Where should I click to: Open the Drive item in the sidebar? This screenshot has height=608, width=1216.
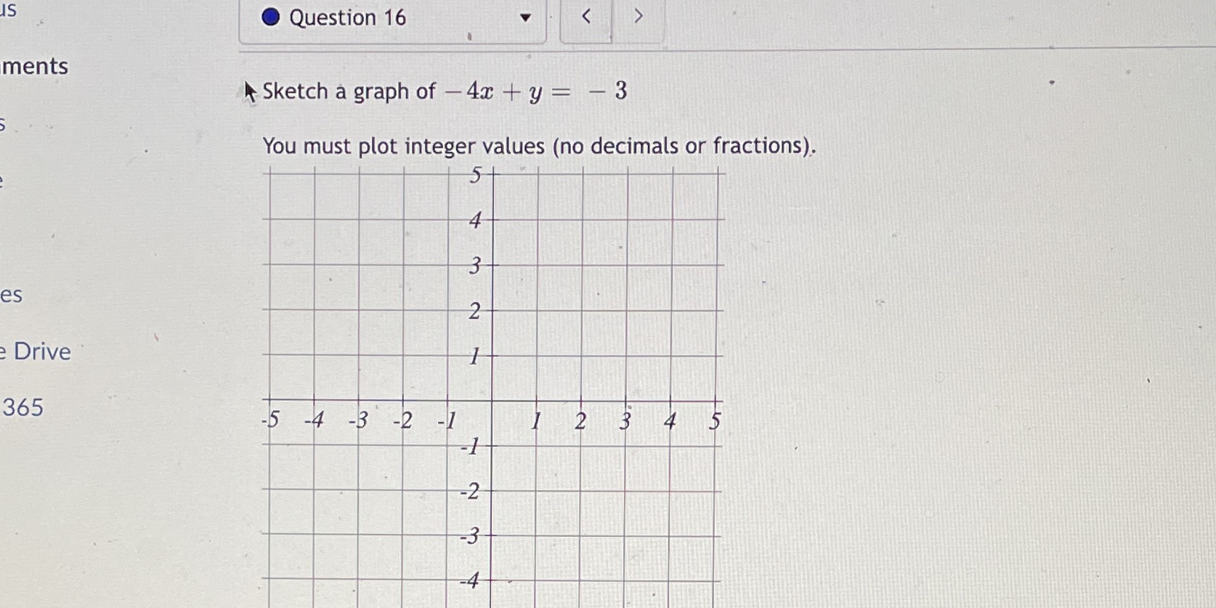35,352
